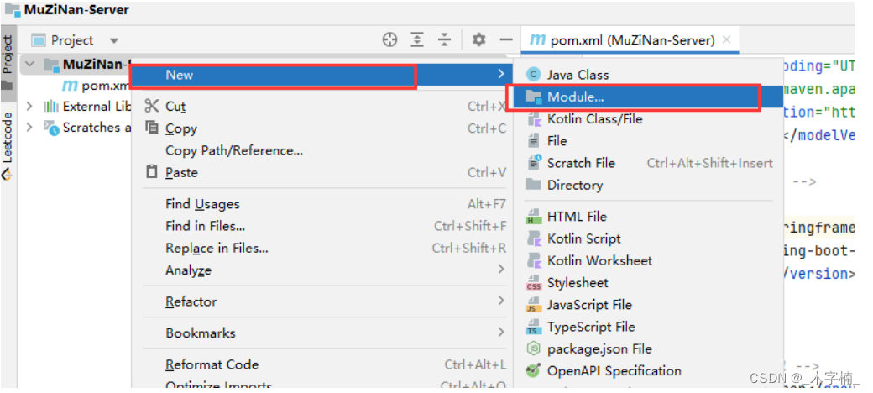Viewport: 873px width, 393px height.
Task: Click the Collapse All toolbar icon
Action: click(445, 39)
